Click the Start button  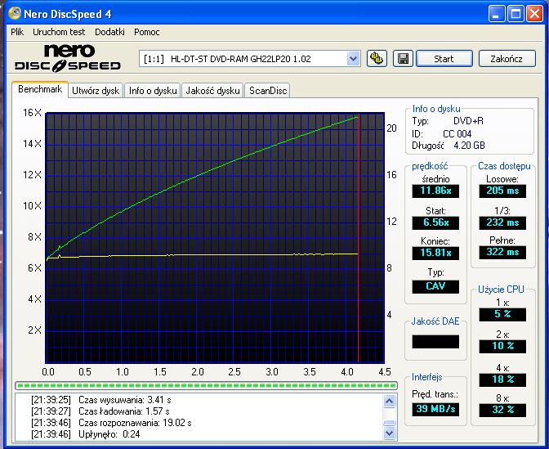444,59
